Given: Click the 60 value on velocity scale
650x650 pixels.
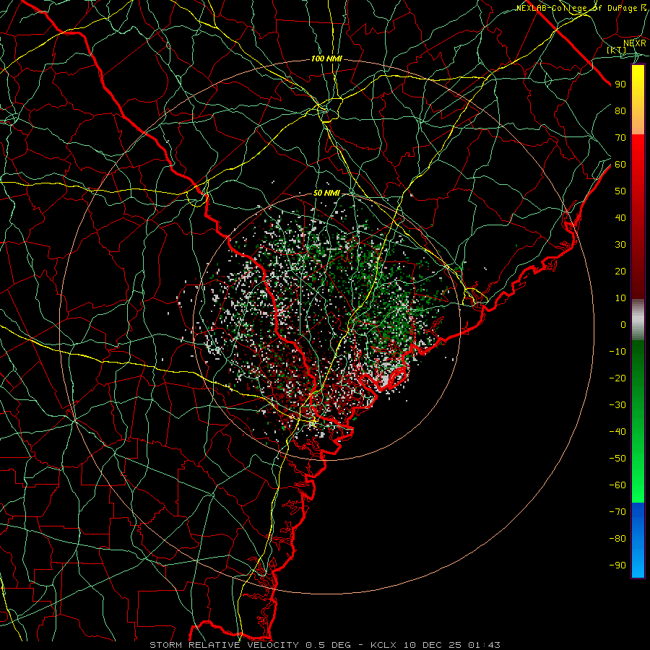Looking at the screenshot, I should 620,165.
